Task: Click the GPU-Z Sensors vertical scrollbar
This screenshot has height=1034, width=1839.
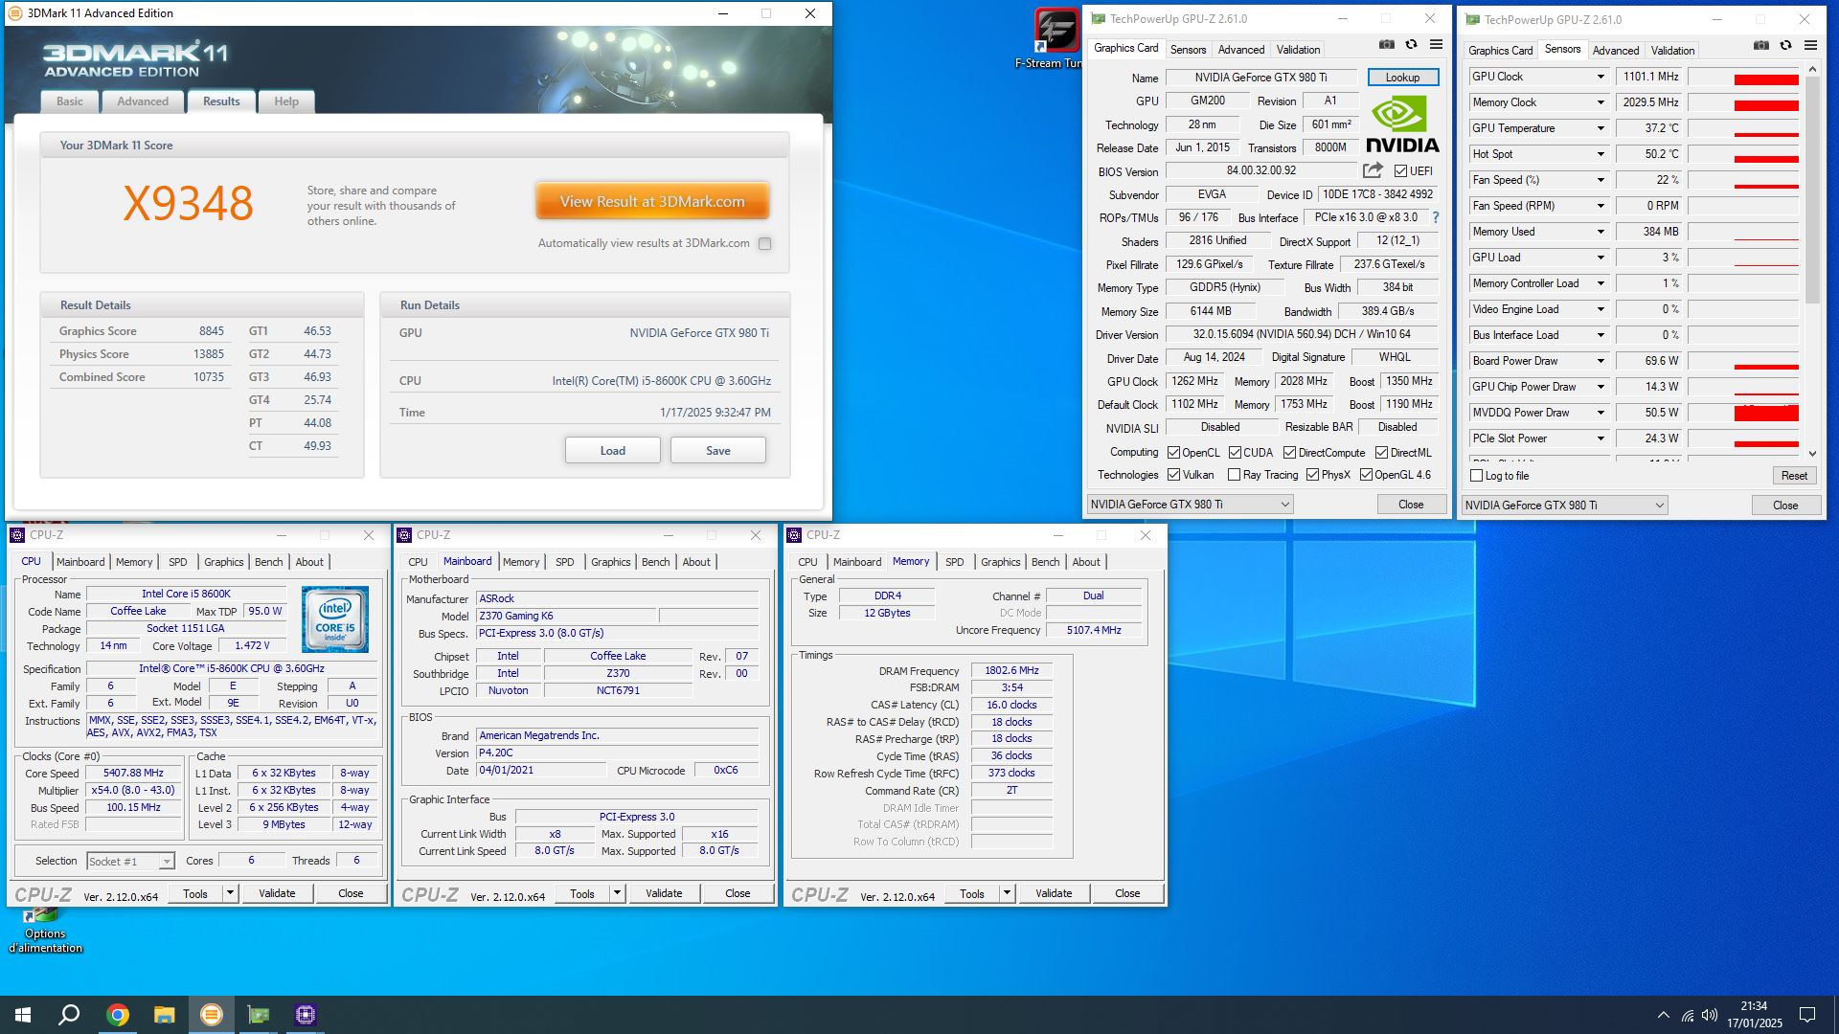Action: pos(1812,261)
